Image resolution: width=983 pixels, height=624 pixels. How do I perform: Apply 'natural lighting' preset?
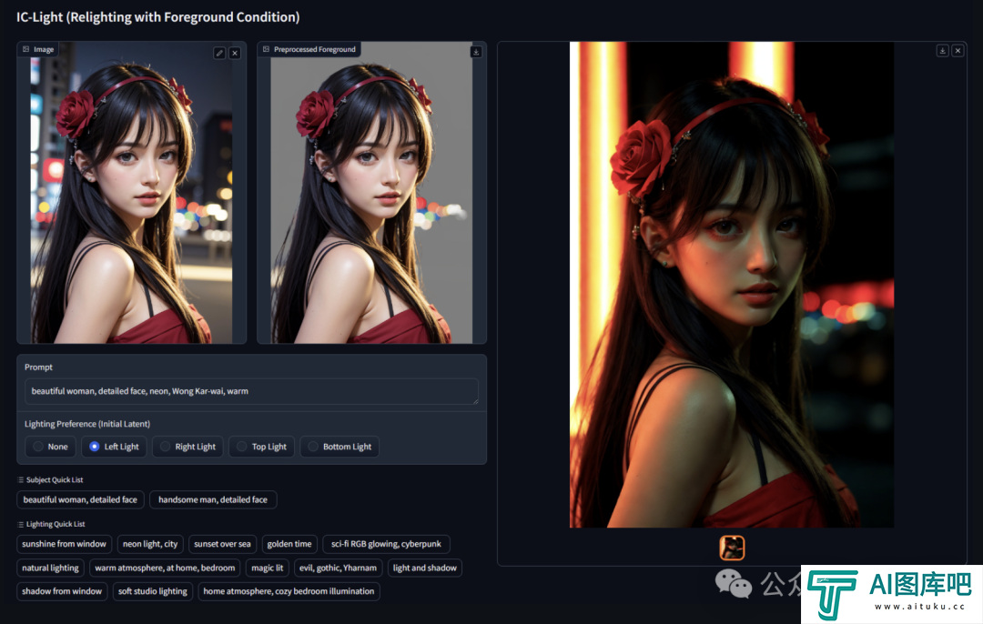pyautogui.click(x=50, y=568)
